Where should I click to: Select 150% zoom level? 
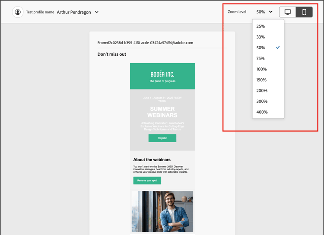268,80
